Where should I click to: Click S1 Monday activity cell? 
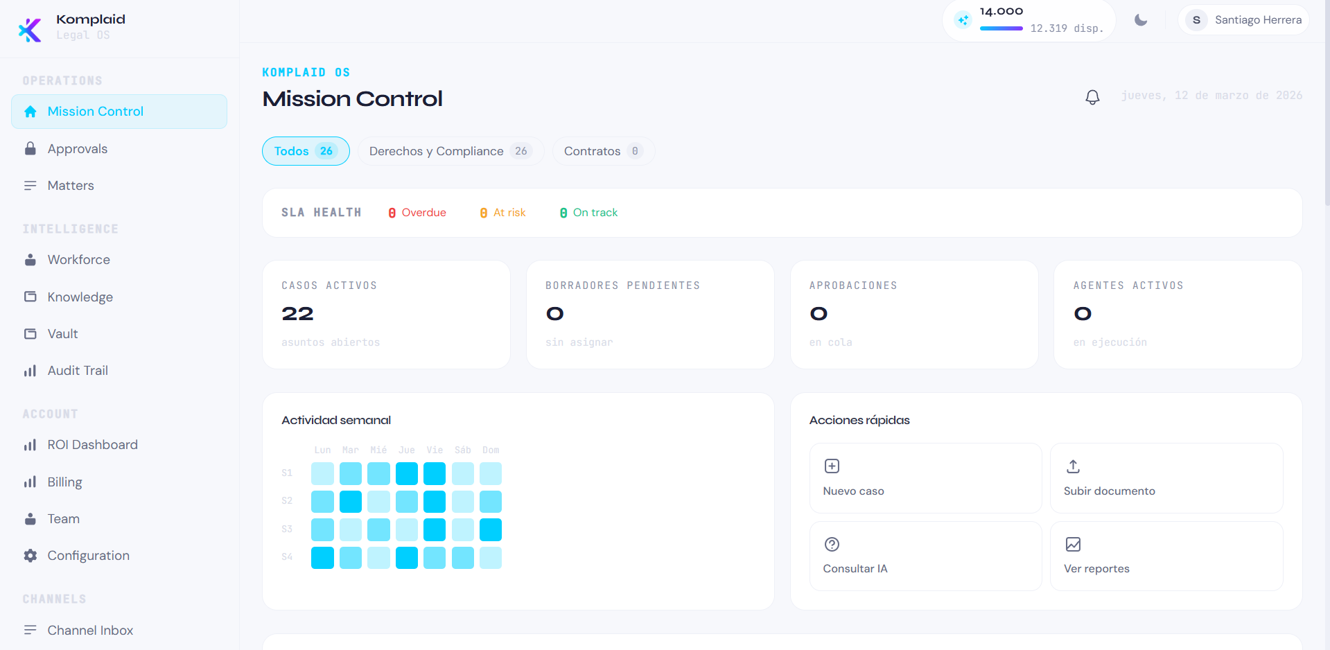[x=322, y=473]
